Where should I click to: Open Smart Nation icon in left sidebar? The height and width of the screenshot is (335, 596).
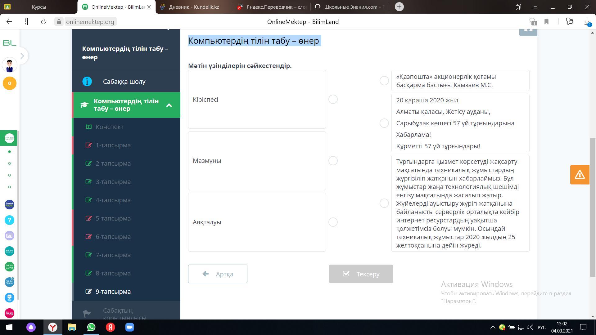point(9,204)
